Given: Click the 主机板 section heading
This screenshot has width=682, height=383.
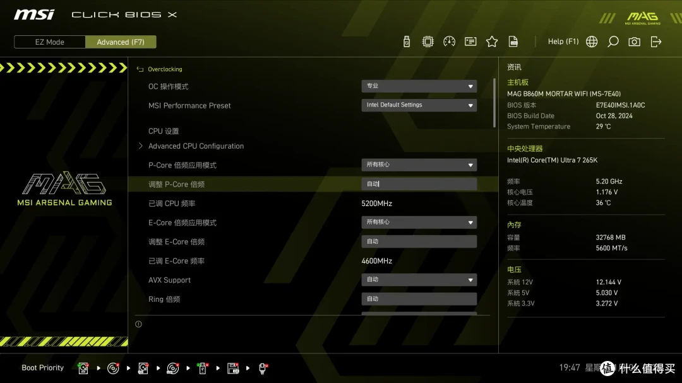Looking at the screenshot, I should pyautogui.click(x=518, y=83).
